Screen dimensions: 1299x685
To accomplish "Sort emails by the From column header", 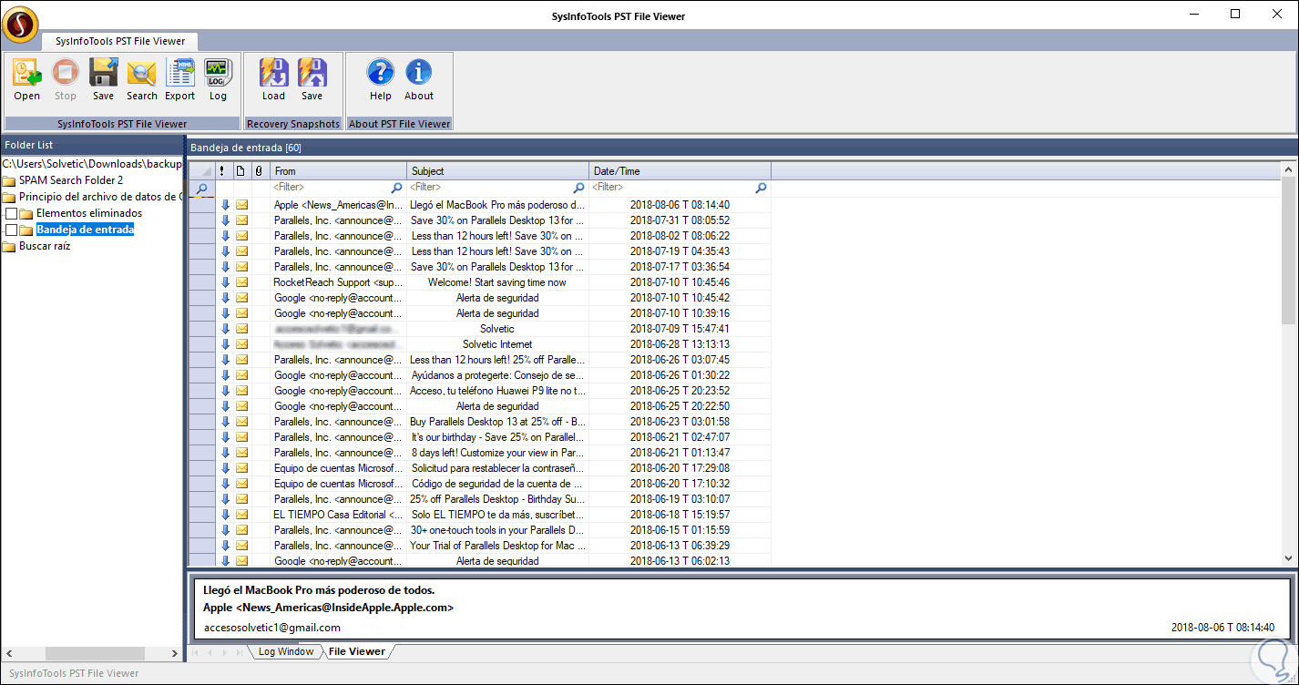I will pyautogui.click(x=339, y=171).
